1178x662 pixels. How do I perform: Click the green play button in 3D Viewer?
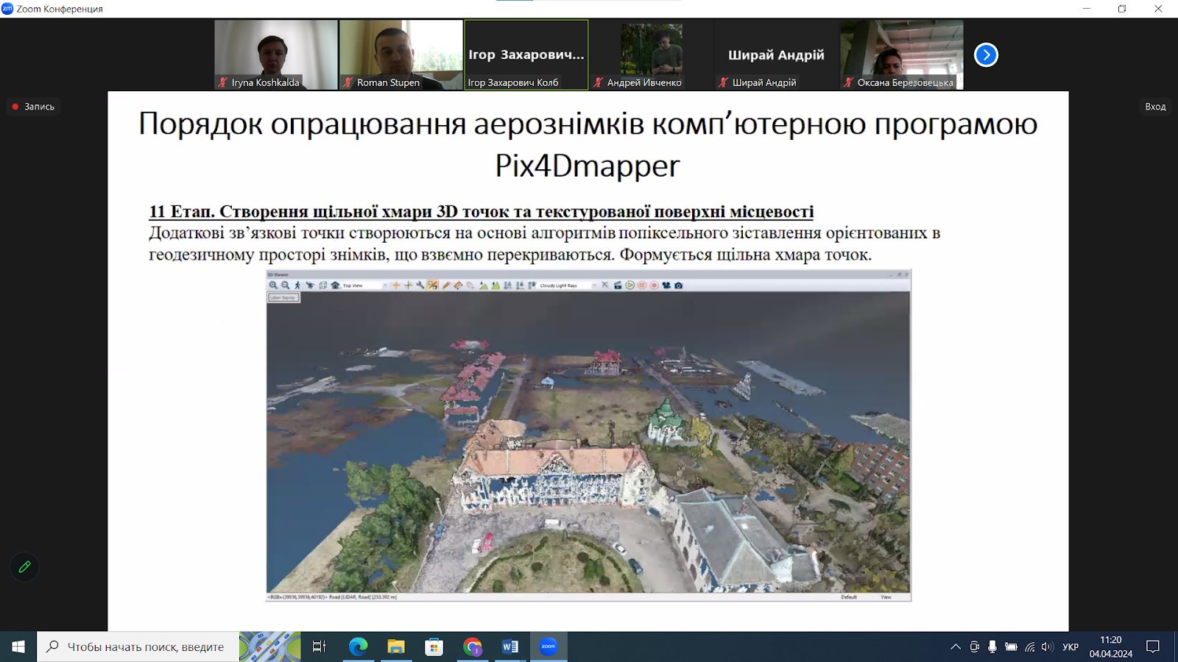(630, 285)
